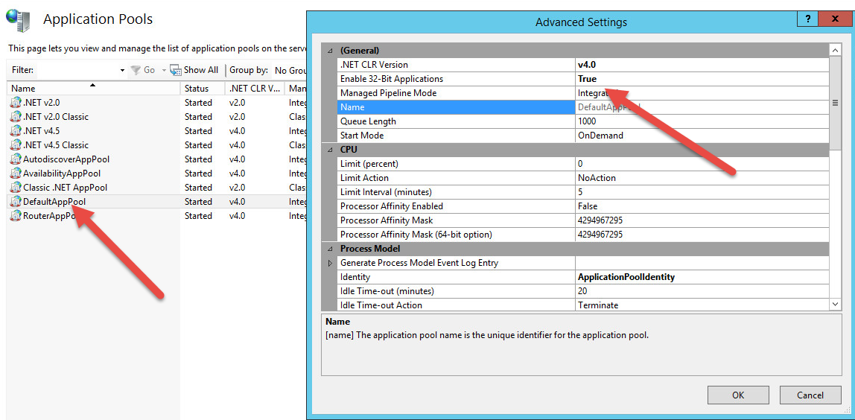Click the Go filter funnel icon
This screenshot has width=855, height=420.
coord(136,70)
